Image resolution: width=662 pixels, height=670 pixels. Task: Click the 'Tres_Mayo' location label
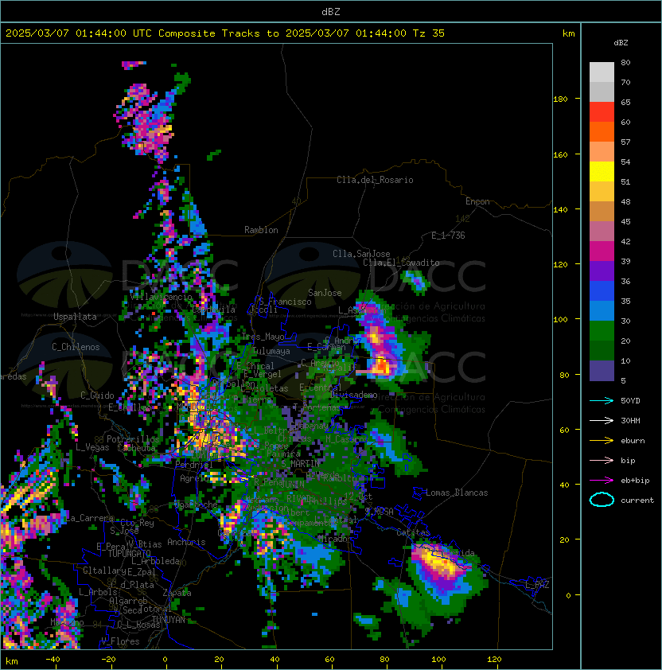263,337
